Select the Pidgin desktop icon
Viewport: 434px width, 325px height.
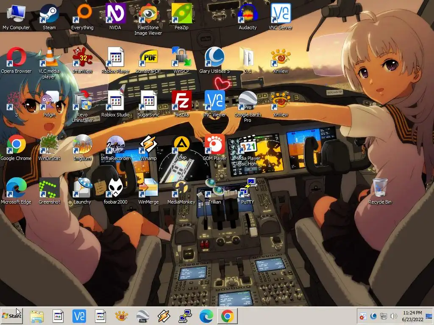coord(49,104)
